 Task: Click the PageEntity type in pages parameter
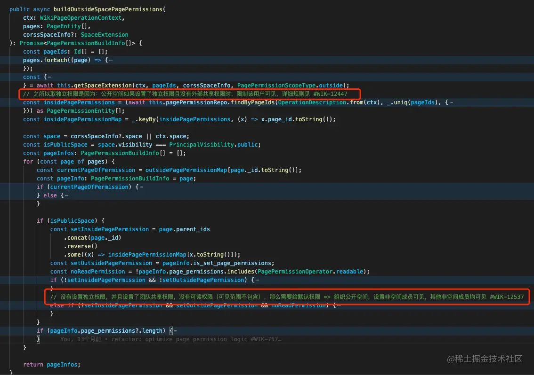pyautogui.click(x=64, y=26)
